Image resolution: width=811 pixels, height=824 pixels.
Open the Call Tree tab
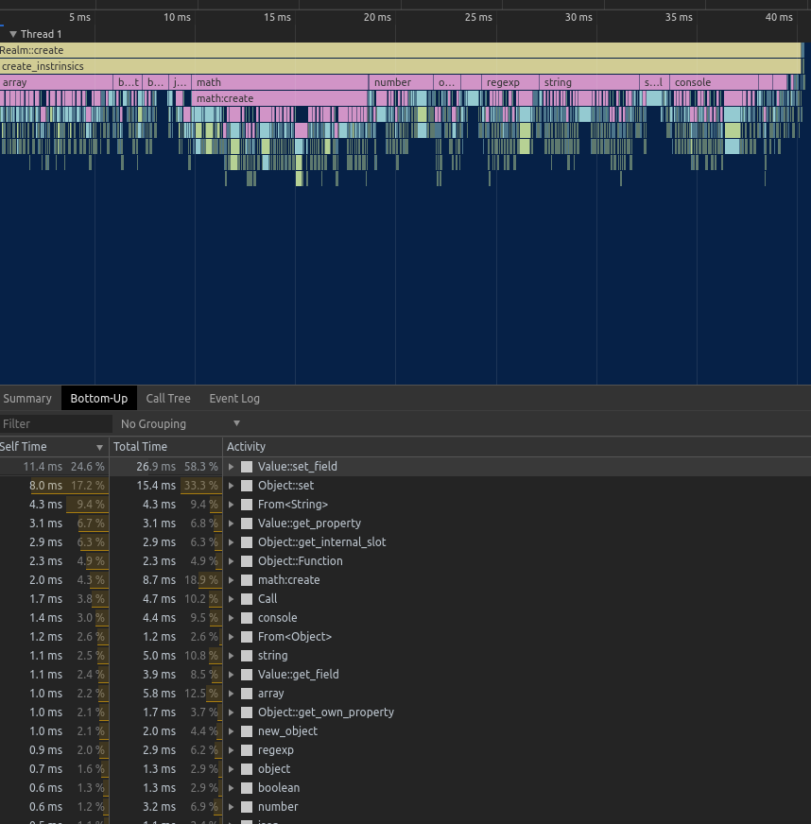click(168, 399)
